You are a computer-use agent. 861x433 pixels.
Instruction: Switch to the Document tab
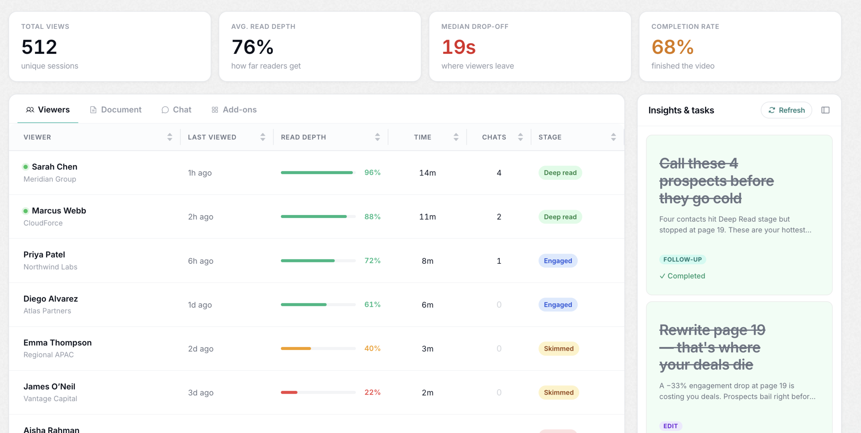click(116, 110)
